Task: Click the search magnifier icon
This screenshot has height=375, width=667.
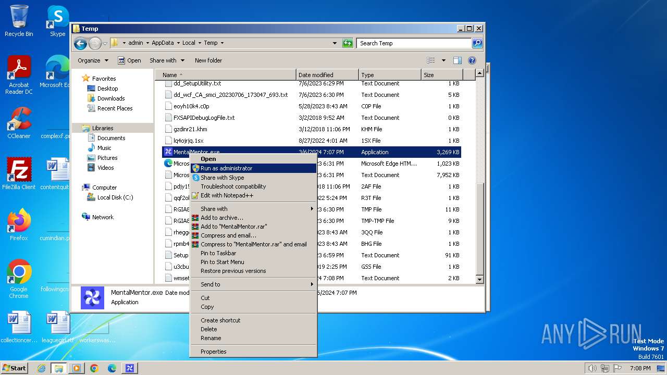Action: point(477,43)
